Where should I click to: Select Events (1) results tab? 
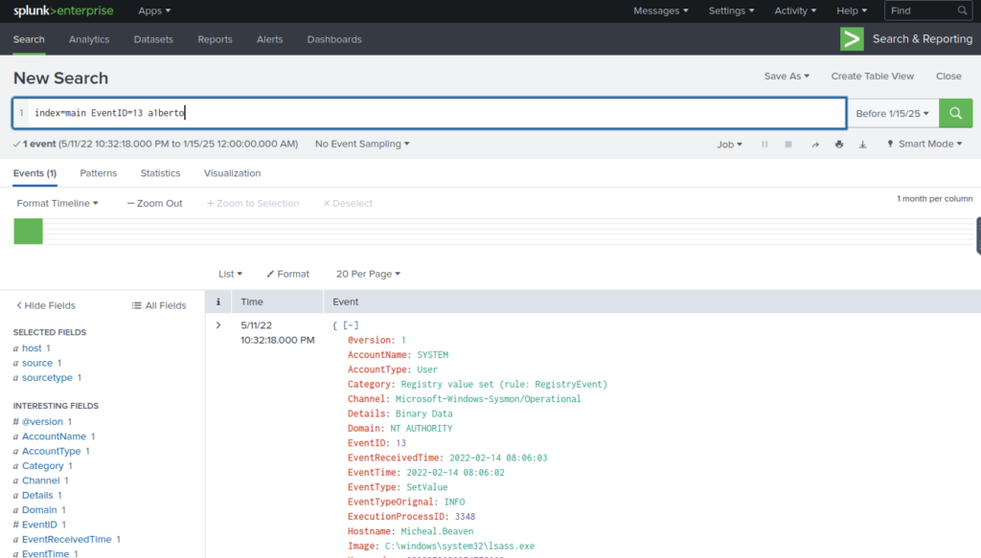(x=35, y=173)
